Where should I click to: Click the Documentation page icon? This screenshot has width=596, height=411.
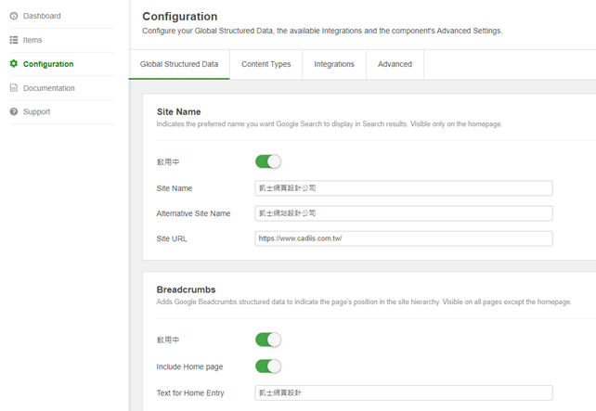pyautogui.click(x=14, y=88)
